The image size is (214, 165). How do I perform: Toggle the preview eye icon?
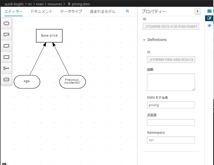click(x=209, y=26)
